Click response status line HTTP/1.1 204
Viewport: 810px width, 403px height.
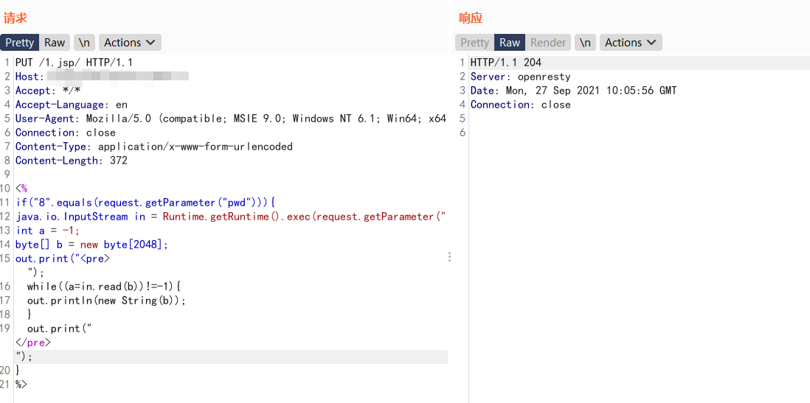pyautogui.click(x=506, y=63)
